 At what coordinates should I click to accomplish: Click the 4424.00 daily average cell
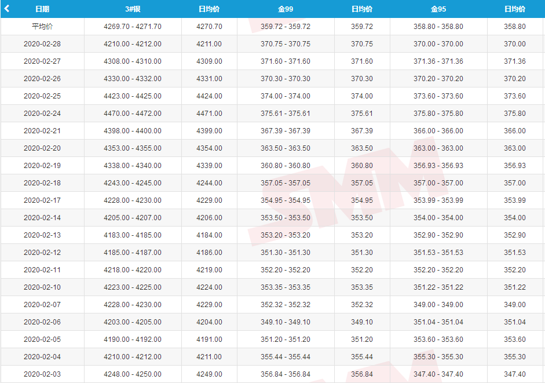pos(209,96)
